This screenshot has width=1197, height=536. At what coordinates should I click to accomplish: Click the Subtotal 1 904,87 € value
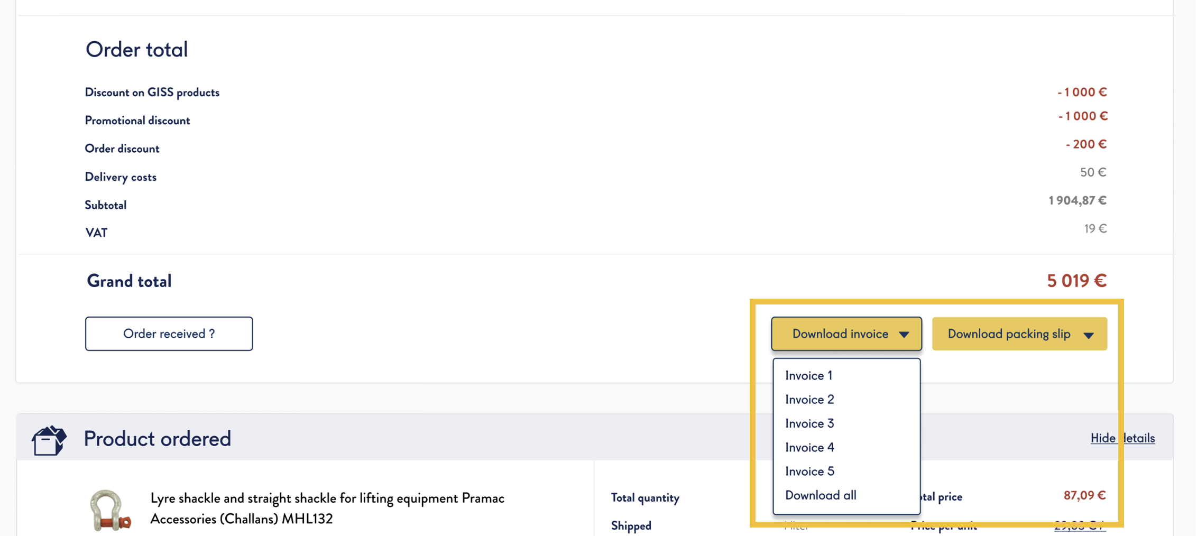click(x=1078, y=200)
